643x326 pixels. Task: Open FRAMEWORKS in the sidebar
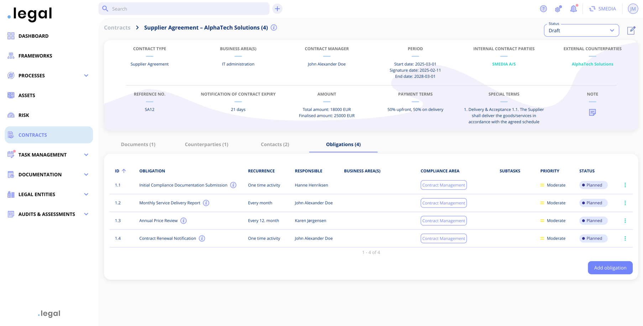click(35, 56)
